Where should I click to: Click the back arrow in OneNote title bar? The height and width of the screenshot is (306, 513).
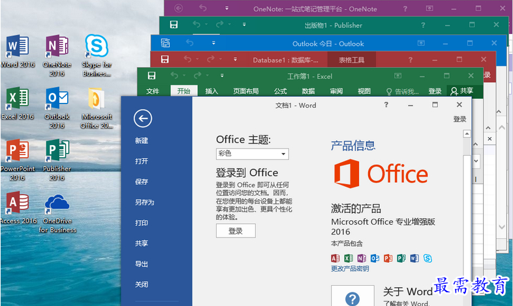[178, 8]
